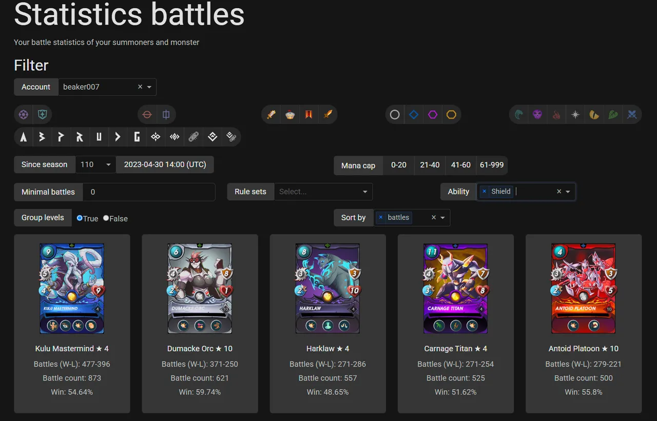Click the Kulu Mastermind ★ 4 title
Screen dimensions: 657x421
pos(72,349)
